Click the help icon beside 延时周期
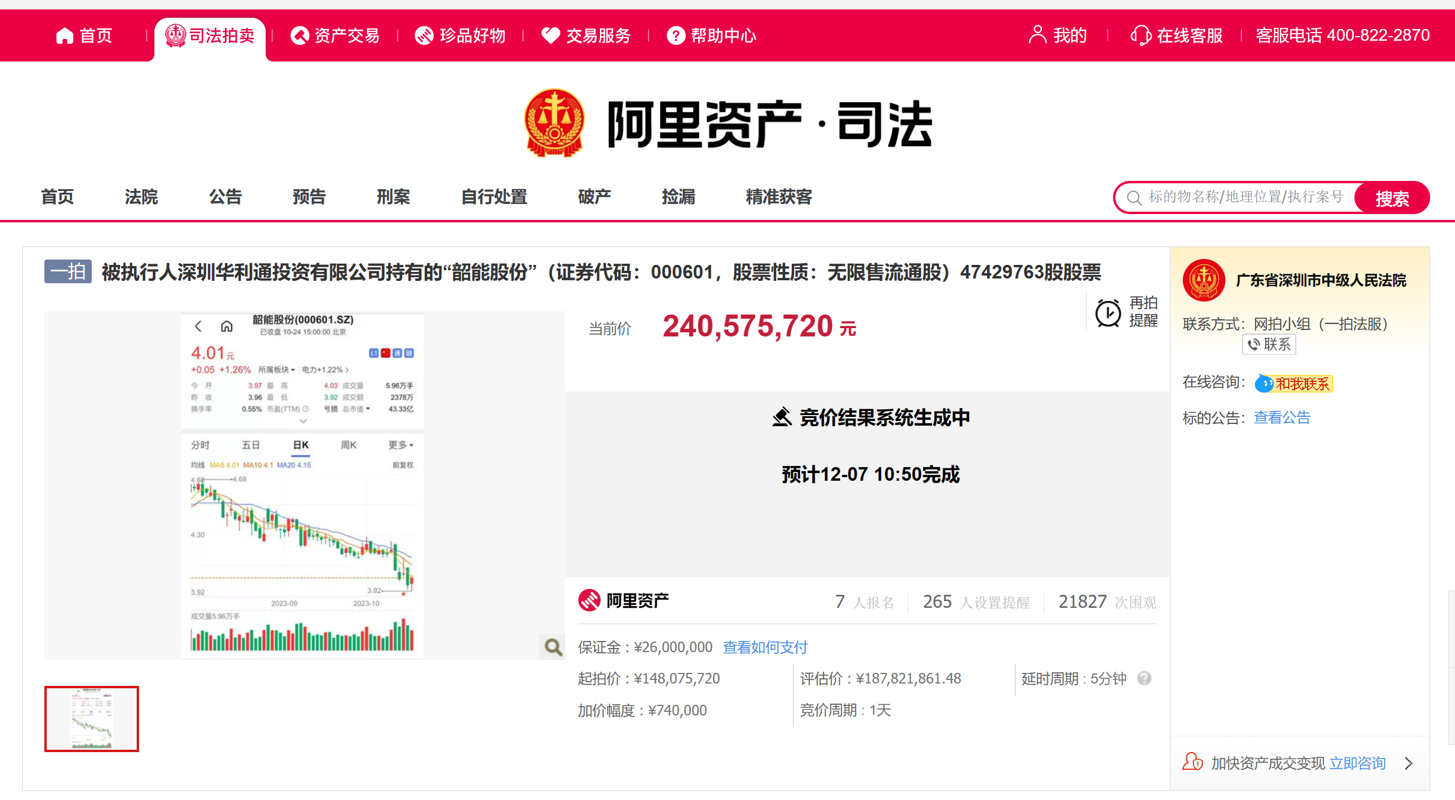The image size is (1455, 800). point(1144,678)
